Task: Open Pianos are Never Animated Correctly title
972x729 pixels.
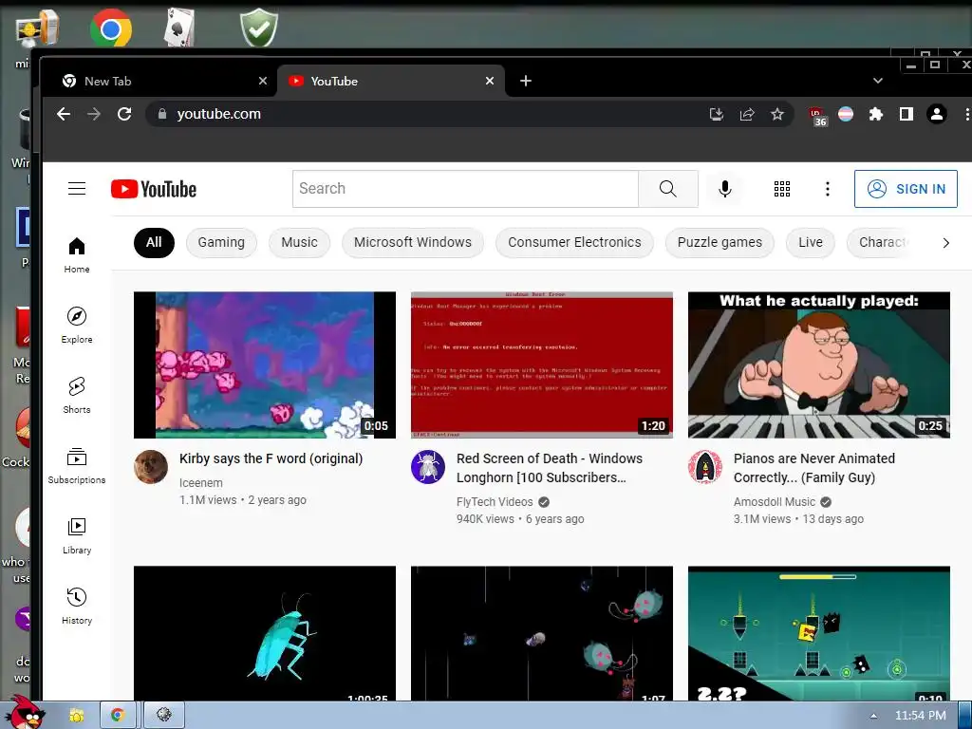Action: (813, 468)
